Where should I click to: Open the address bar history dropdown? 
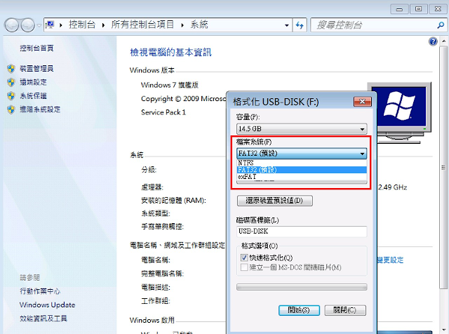(287, 25)
